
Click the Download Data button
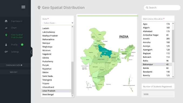click(x=14, y=65)
